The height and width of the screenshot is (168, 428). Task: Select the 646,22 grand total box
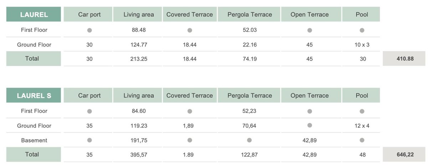click(x=405, y=155)
